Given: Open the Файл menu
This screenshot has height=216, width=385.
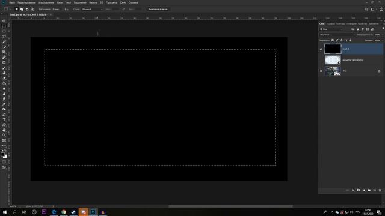Looking at the screenshot, I should coord(12,2).
